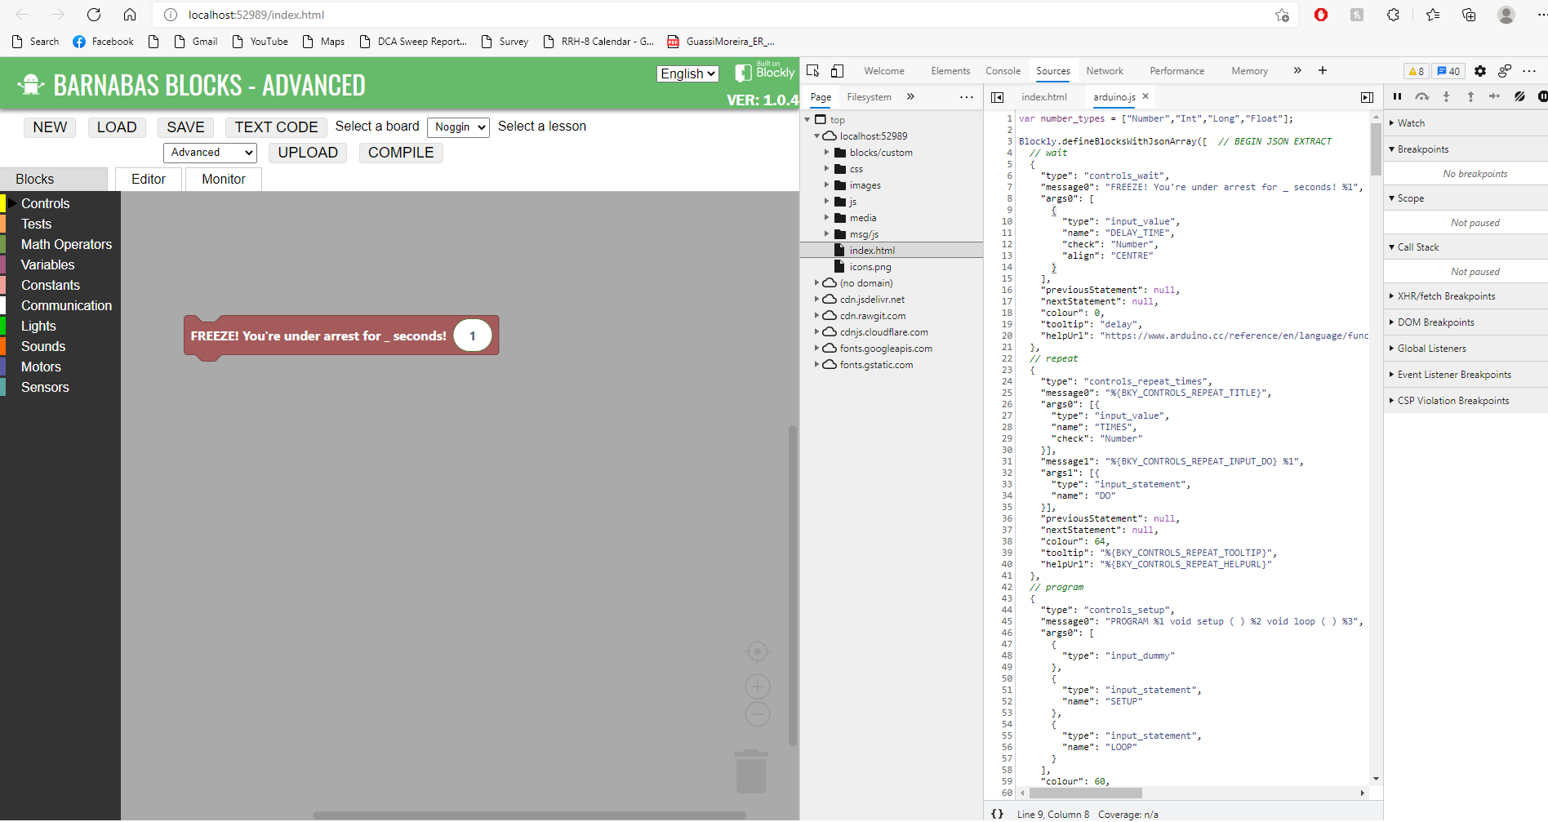The width and height of the screenshot is (1548, 822).
Task: Open DevTools settings gear
Action: tap(1480, 71)
